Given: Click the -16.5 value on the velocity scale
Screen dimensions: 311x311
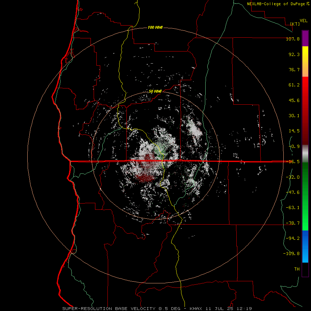Looking at the screenshot, I should [x=293, y=162].
